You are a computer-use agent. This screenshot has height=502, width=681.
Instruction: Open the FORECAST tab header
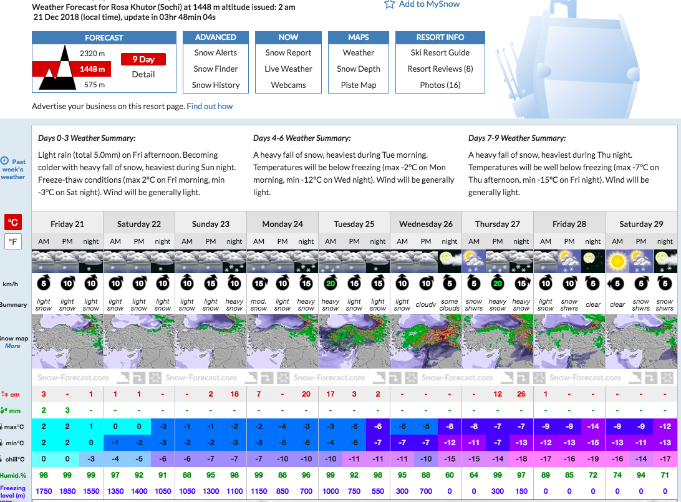point(104,38)
